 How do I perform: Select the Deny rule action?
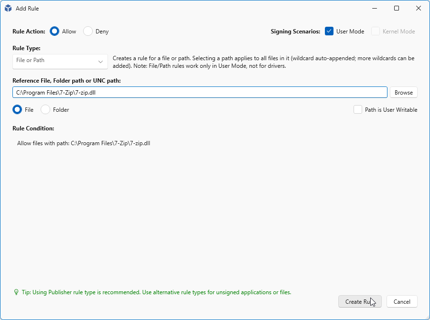(x=88, y=32)
